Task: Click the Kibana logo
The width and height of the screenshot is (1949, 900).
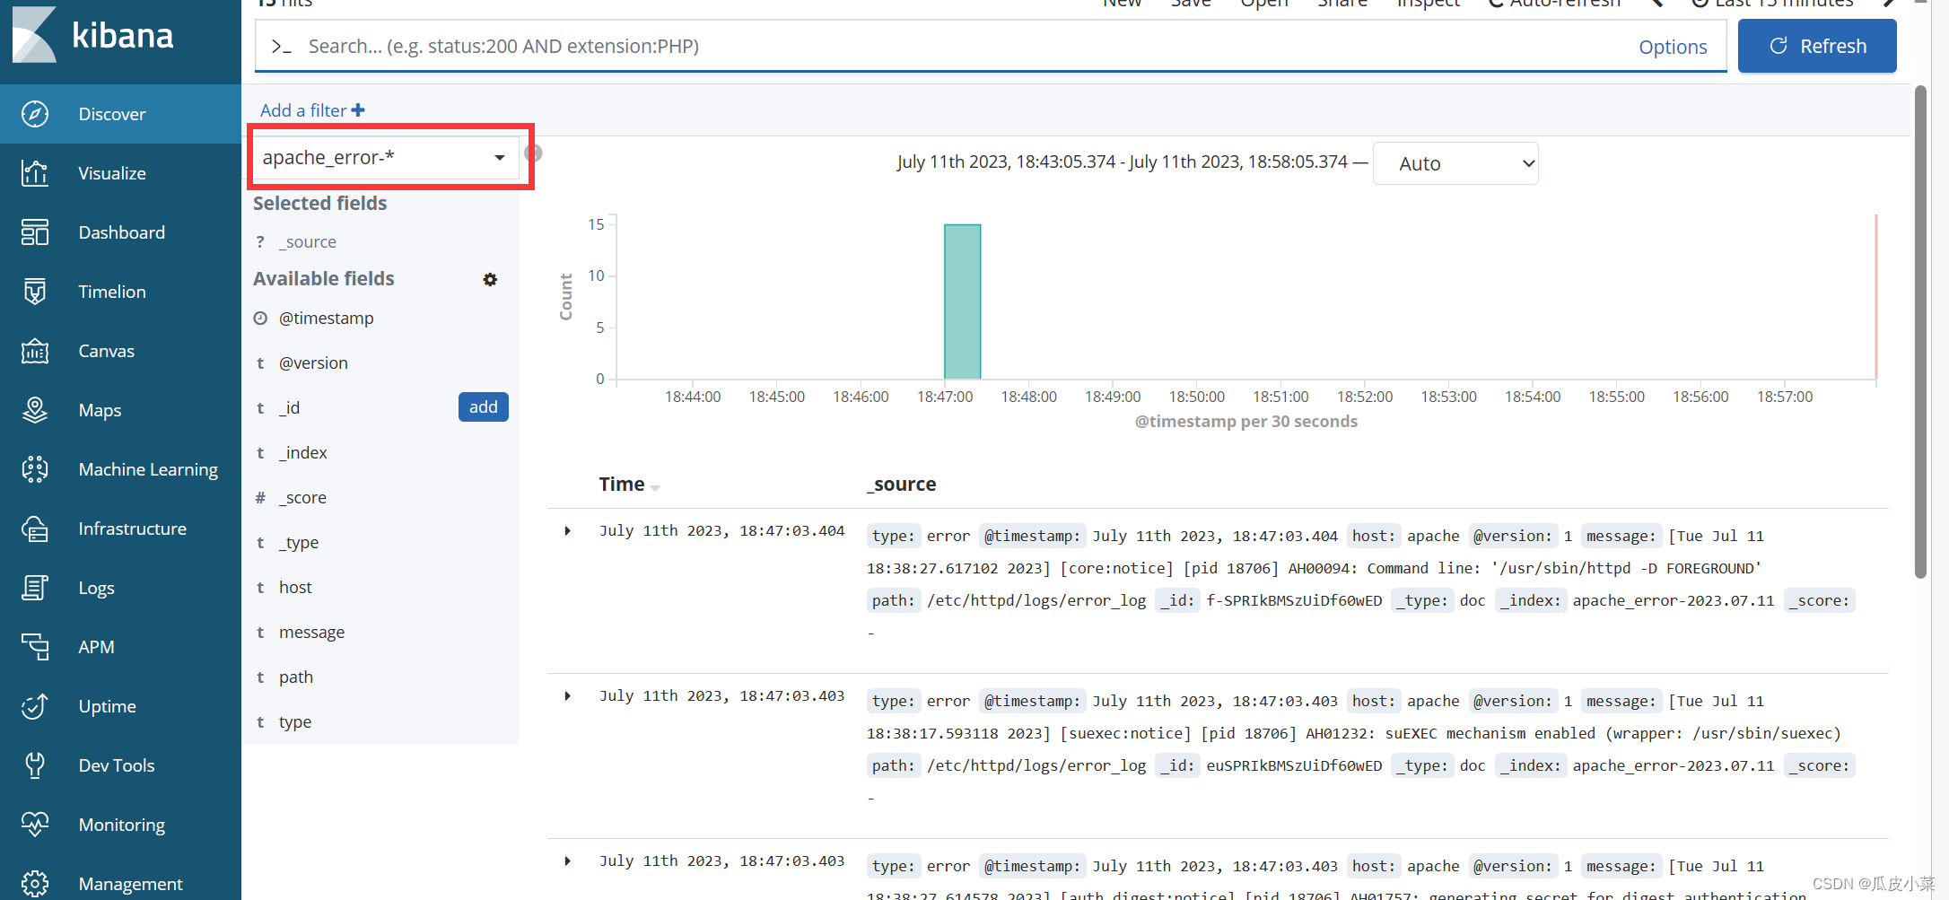Action: [93, 35]
